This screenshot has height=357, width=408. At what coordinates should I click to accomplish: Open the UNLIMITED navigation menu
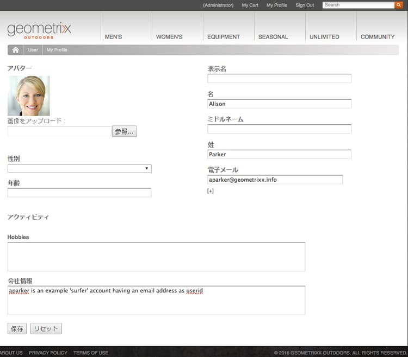pos(324,37)
